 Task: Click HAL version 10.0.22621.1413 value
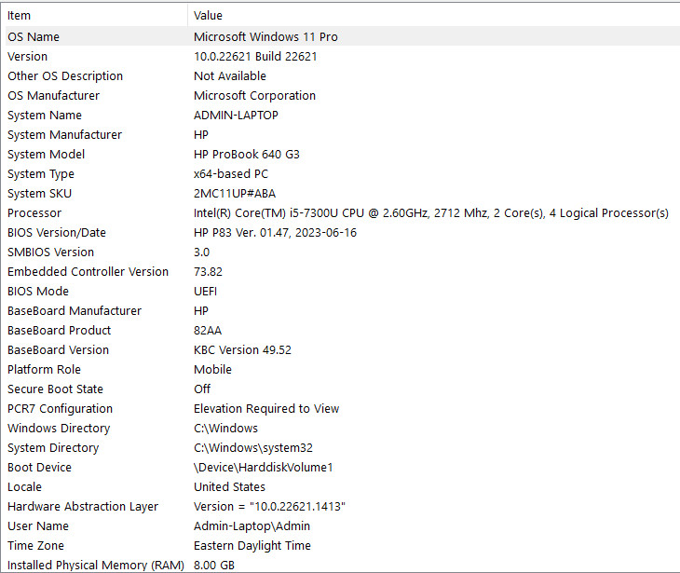tap(269, 506)
